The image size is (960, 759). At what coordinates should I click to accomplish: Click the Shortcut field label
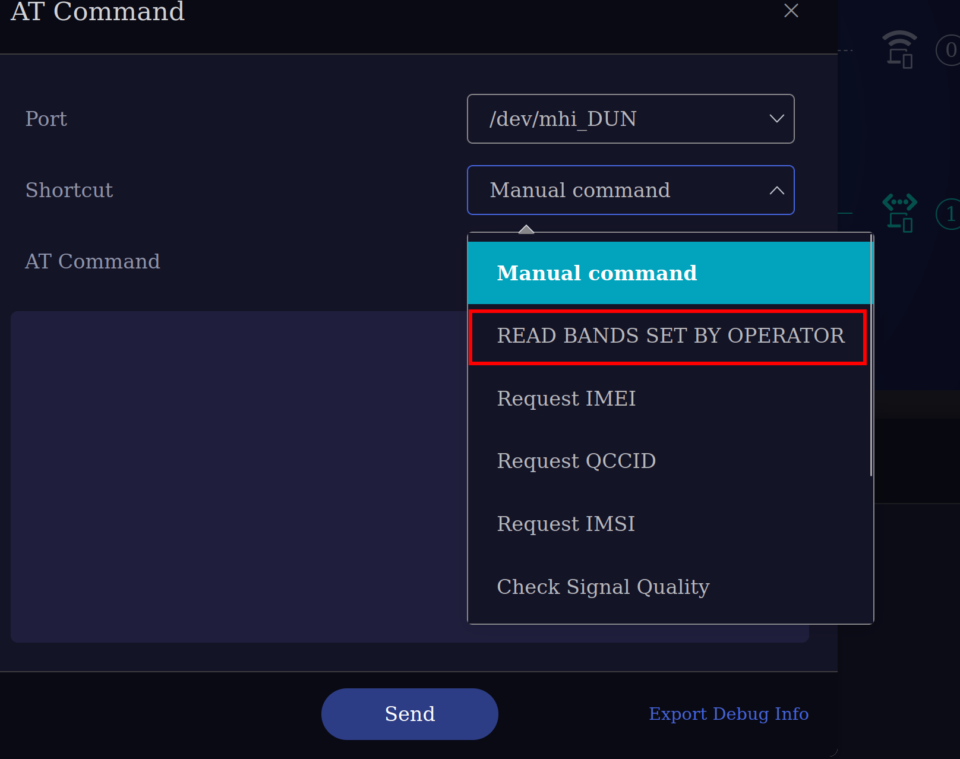(x=69, y=190)
